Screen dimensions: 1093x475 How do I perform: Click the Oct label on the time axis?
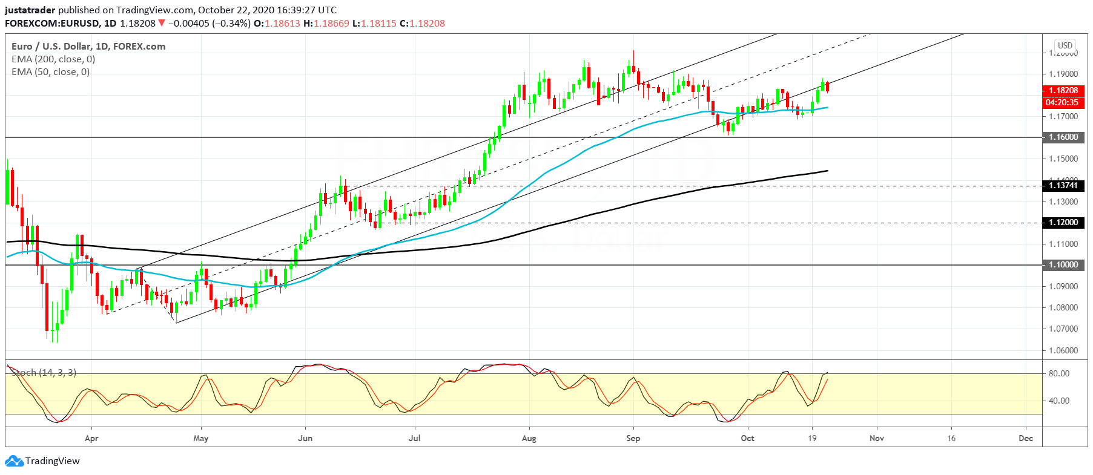pyautogui.click(x=747, y=438)
